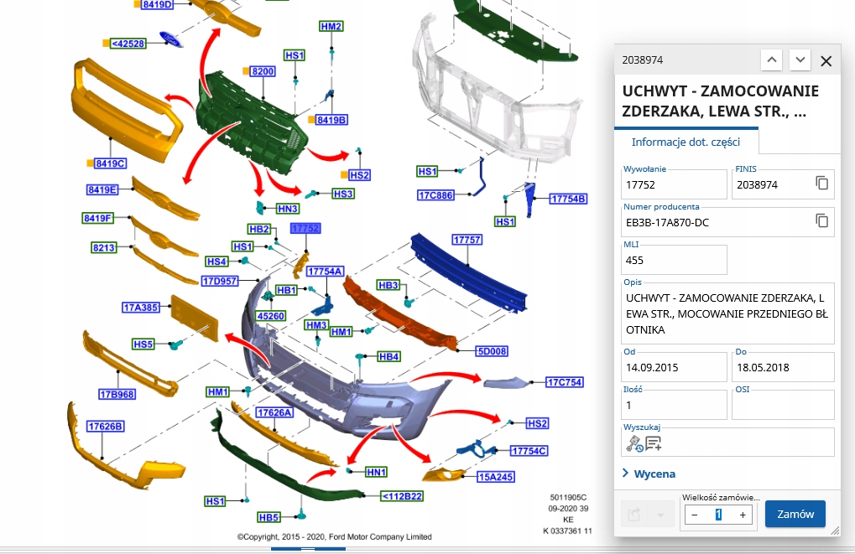Image resolution: width=855 pixels, height=554 pixels.
Task: Grab the panel resize handle in the corner
Action: (835, 531)
